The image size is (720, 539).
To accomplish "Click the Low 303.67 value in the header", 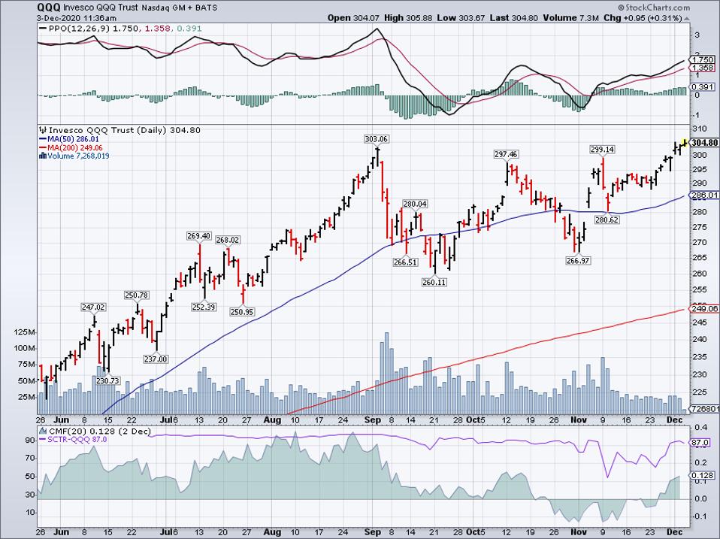I will (x=459, y=18).
